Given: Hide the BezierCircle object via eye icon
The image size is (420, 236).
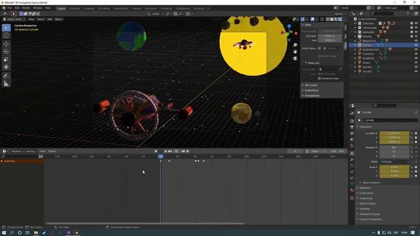Looking at the screenshot, I should 416,41.
